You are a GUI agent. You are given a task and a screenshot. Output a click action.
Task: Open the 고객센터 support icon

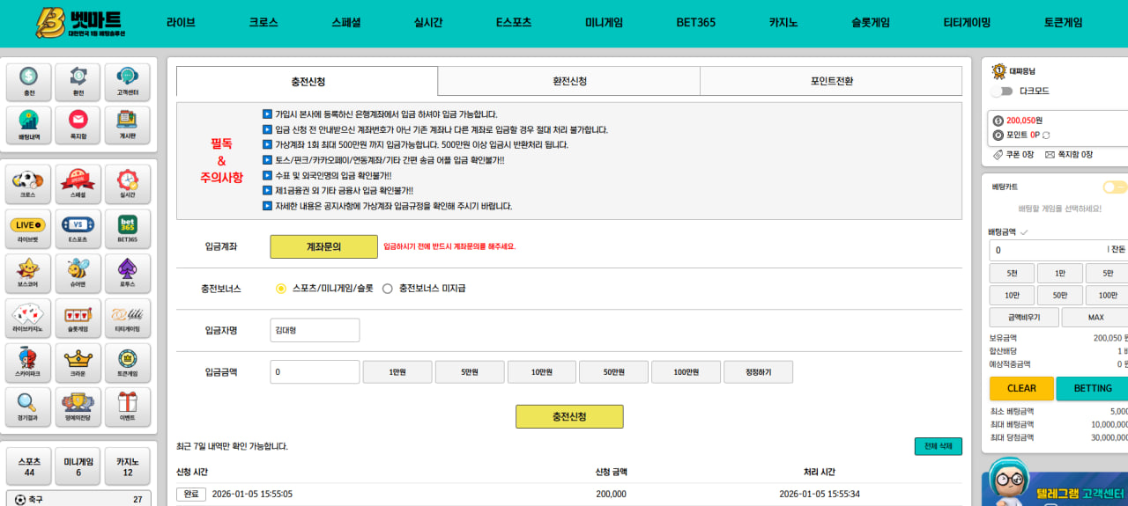tap(128, 82)
